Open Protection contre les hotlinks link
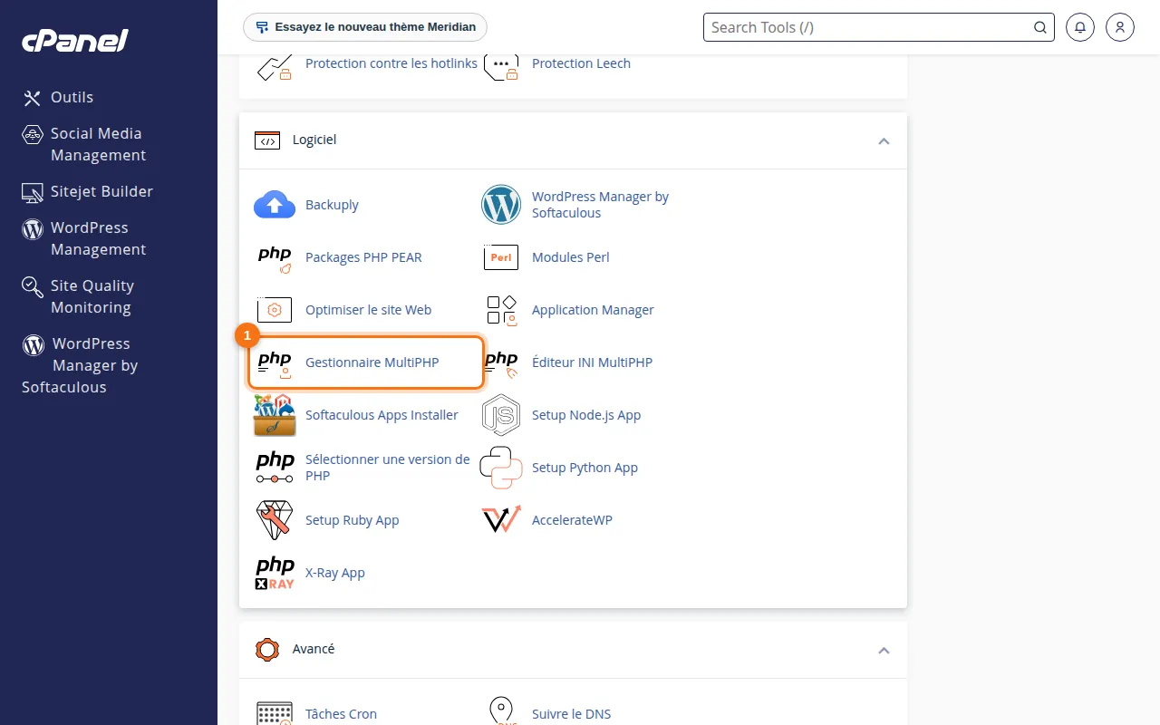The height and width of the screenshot is (725, 1160). pyautogui.click(x=391, y=63)
